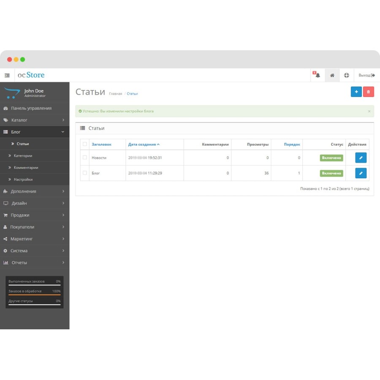Viewport: 380px width, 380px height.
Task: Click the Дизайн monitor icon
Action: click(x=6, y=203)
